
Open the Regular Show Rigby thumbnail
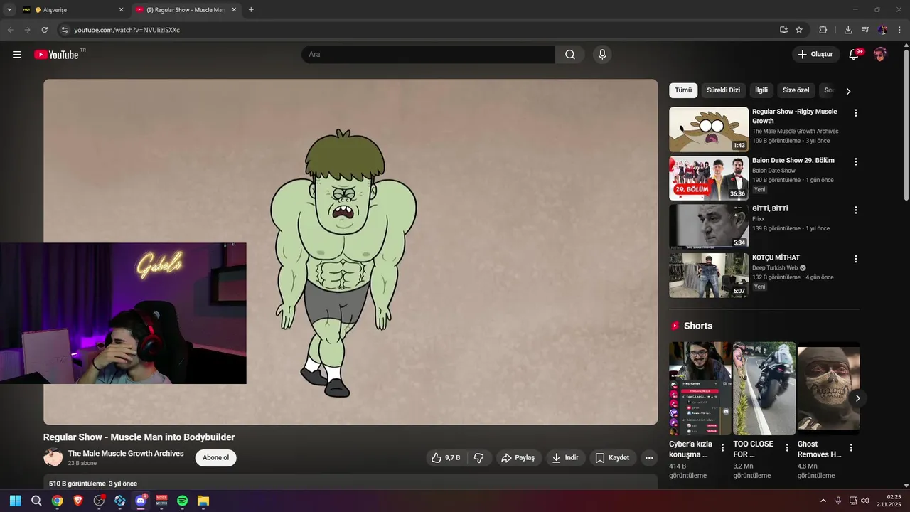(x=709, y=129)
